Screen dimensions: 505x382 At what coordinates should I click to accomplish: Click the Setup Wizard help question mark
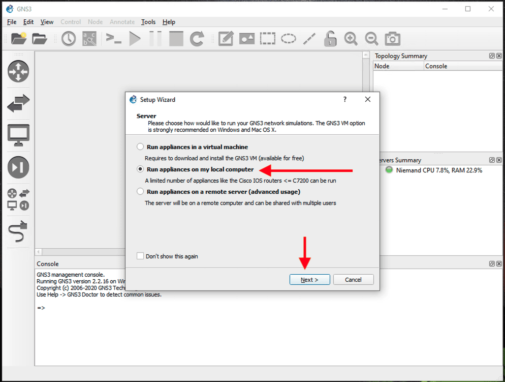point(344,100)
